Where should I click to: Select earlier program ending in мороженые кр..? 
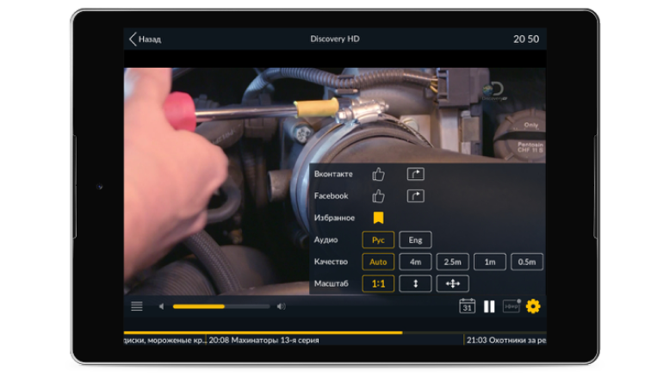165,340
